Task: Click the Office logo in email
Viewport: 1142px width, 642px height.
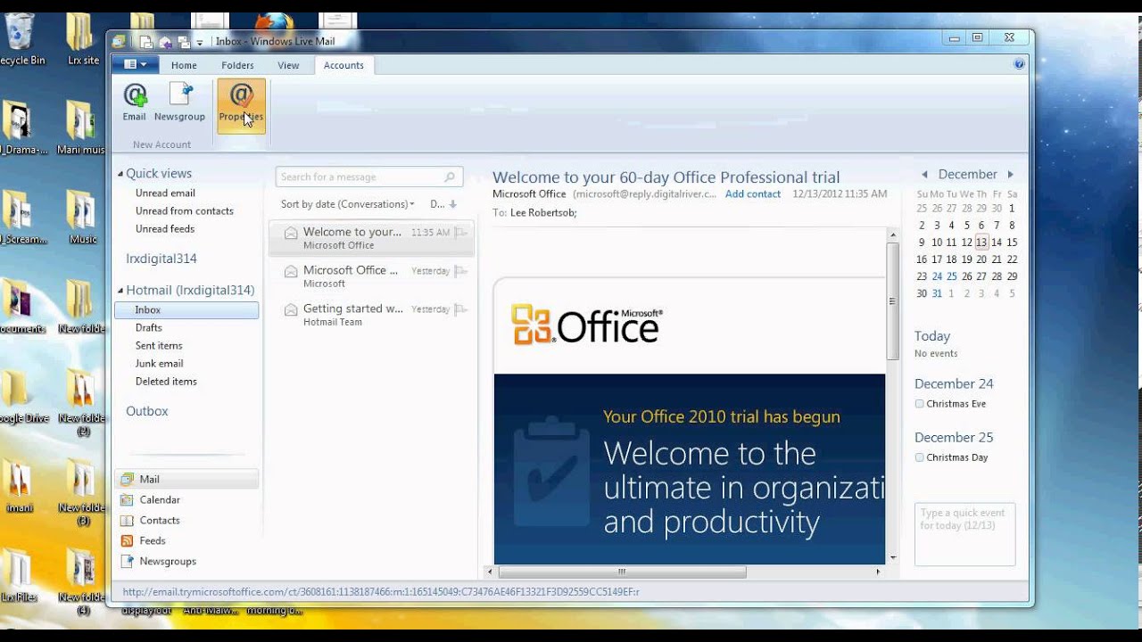Action: pyautogui.click(x=586, y=325)
